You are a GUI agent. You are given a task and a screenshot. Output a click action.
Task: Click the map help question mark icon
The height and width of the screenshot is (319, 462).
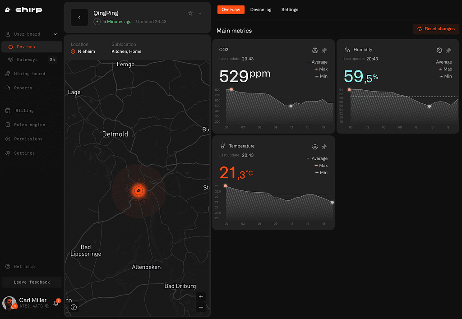point(74,307)
